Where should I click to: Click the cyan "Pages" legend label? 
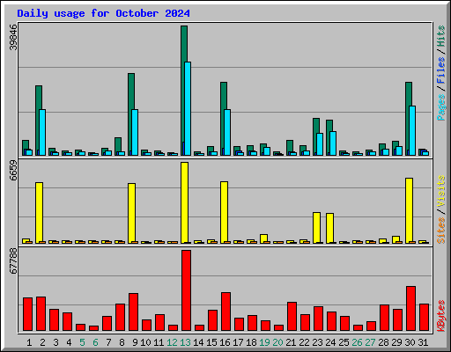click(x=441, y=107)
